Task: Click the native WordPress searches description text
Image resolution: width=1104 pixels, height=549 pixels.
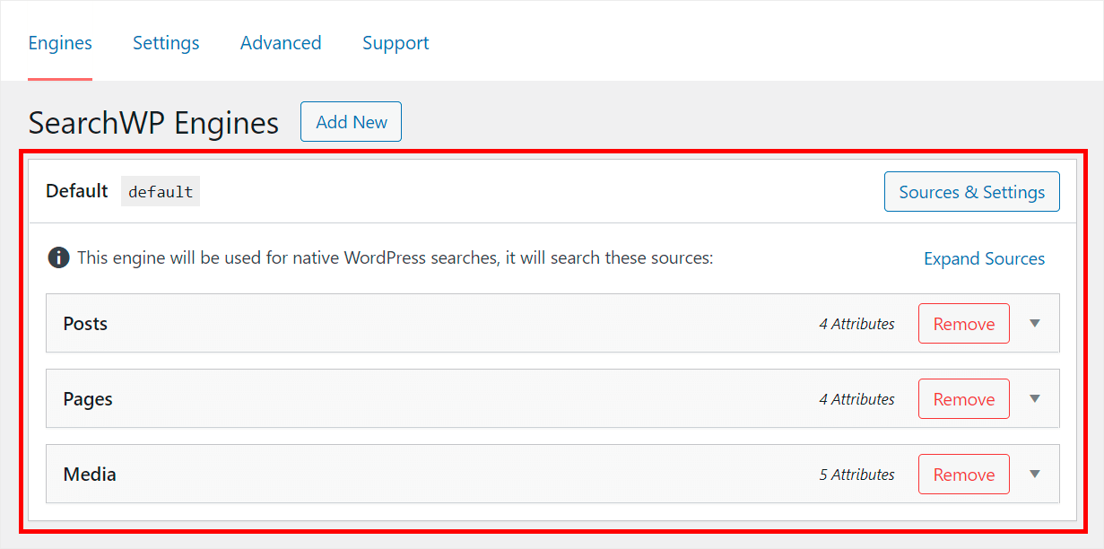Action: pos(395,258)
